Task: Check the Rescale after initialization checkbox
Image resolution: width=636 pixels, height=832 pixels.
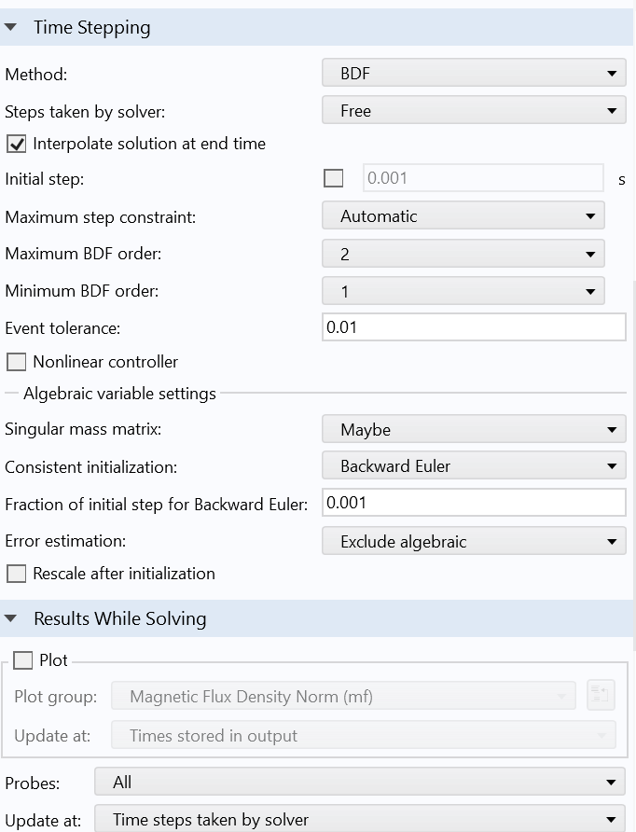Action: (17, 574)
